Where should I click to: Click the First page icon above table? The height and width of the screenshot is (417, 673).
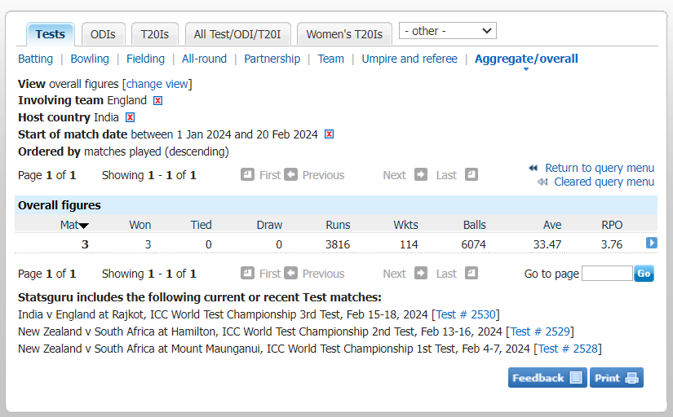pos(247,174)
